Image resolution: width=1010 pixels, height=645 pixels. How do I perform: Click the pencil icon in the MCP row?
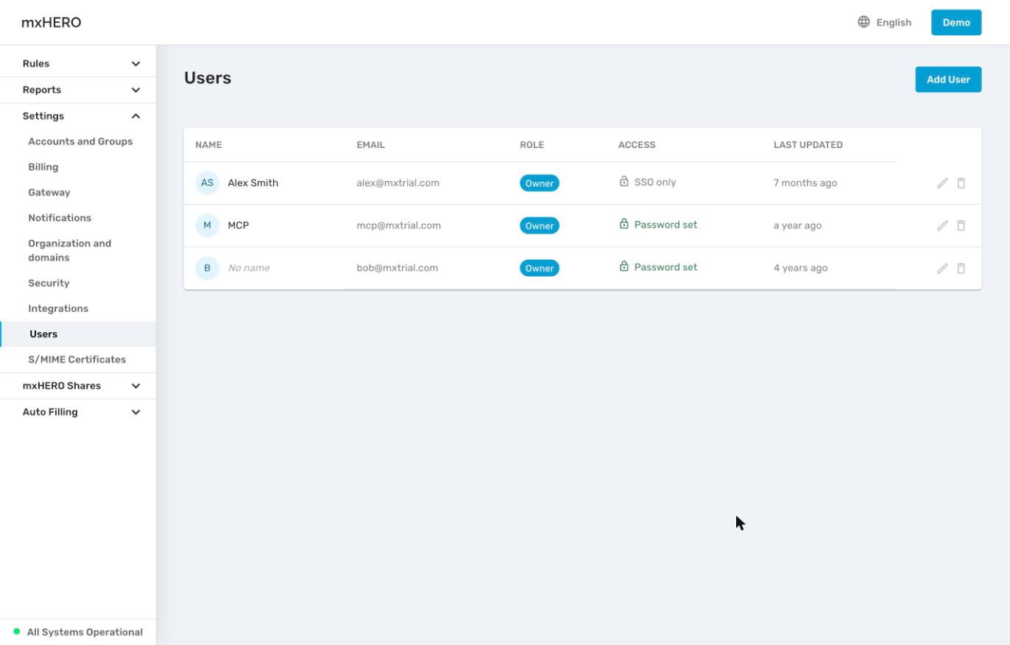[x=942, y=226]
